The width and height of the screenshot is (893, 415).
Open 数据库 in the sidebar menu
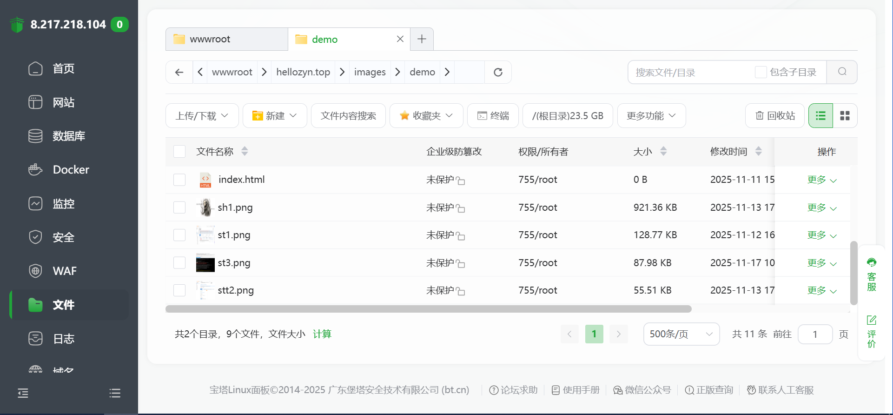tap(68, 136)
